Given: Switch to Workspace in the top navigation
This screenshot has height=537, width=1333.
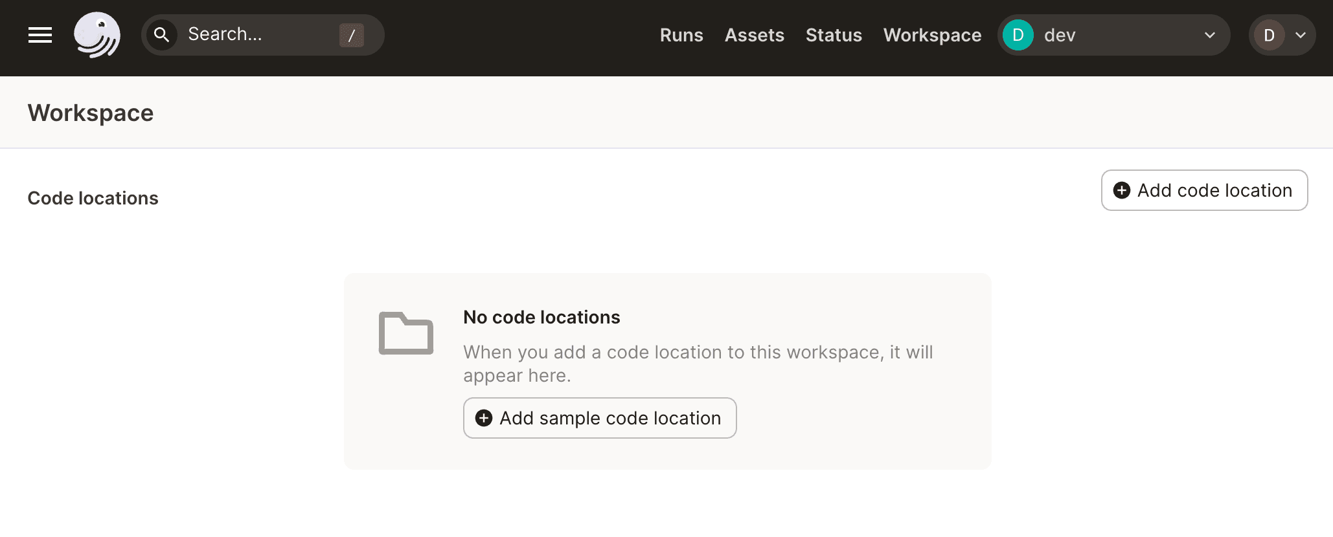Looking at the screenshot, I should pyautogui.click(x=932, y=35).
